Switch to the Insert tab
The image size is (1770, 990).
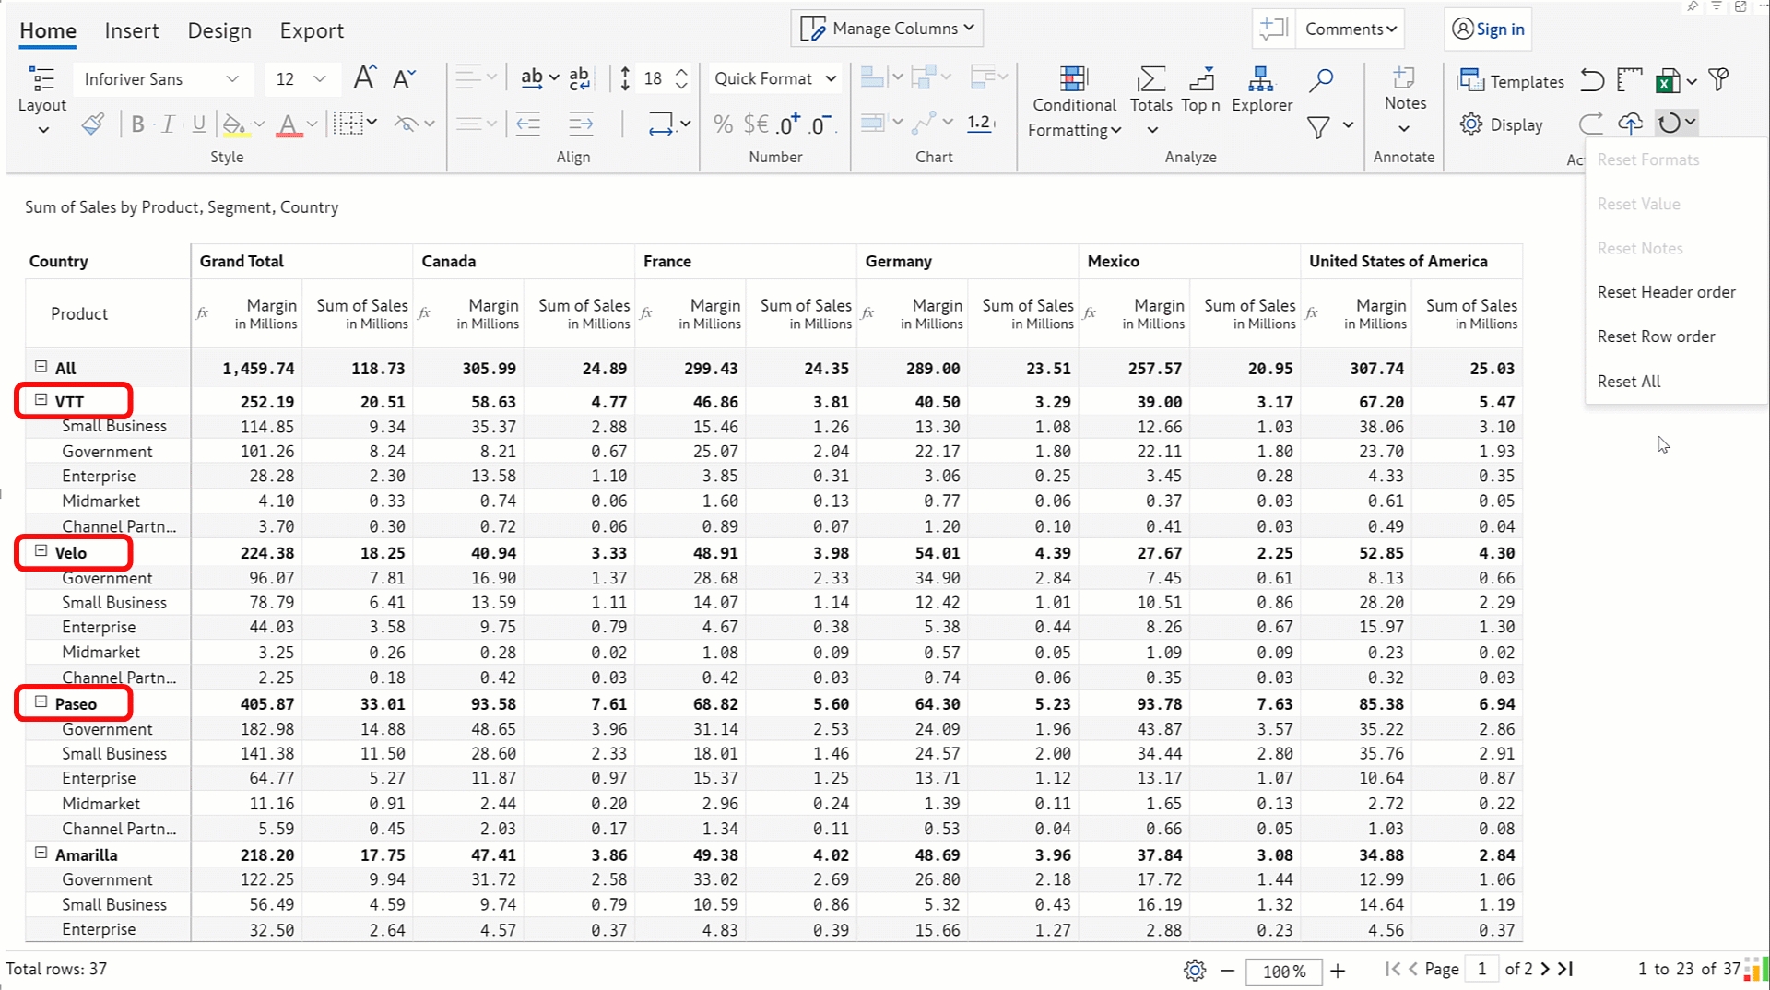131,30
